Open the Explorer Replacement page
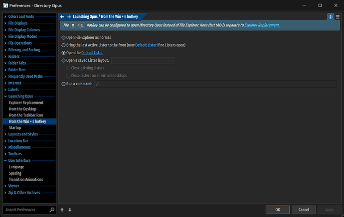This screenshot has height=217, width=344. [26, 103]
